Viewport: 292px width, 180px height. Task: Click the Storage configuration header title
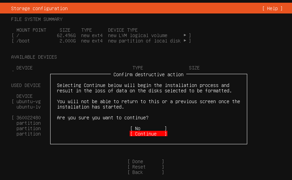pos(39,8)
